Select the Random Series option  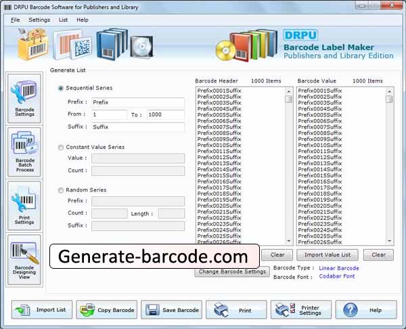tap(61, 190)
